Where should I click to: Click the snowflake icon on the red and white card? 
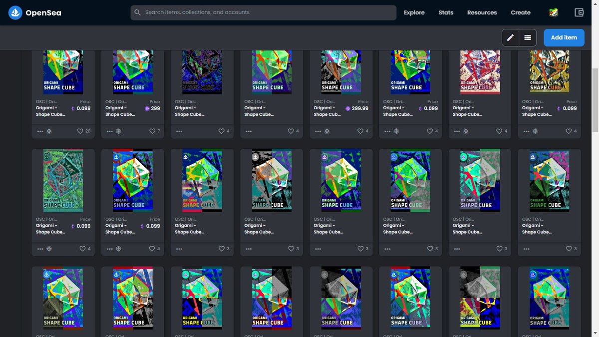coord(466,131)
